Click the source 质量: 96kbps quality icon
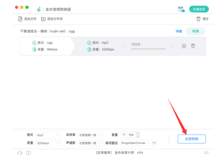The height and width of the screenshot is (161, 214). tap(34, 49)
